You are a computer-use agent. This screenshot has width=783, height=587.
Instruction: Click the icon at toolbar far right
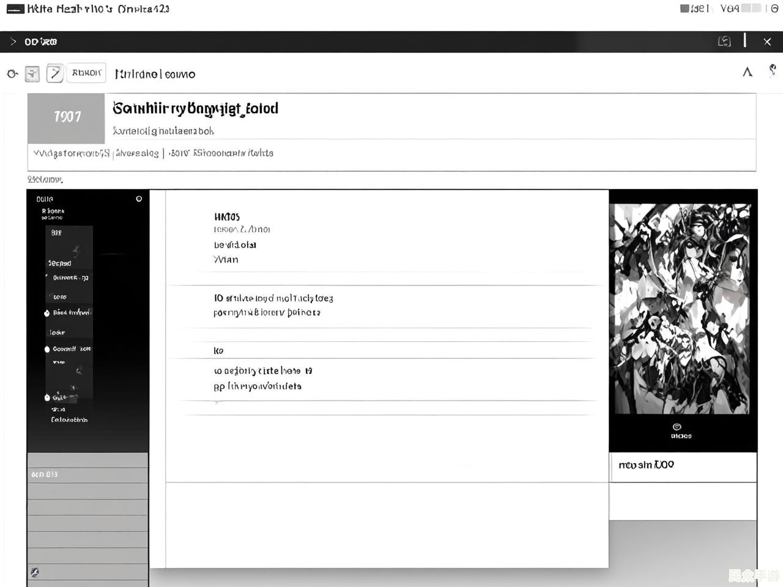tap(773, 71)
